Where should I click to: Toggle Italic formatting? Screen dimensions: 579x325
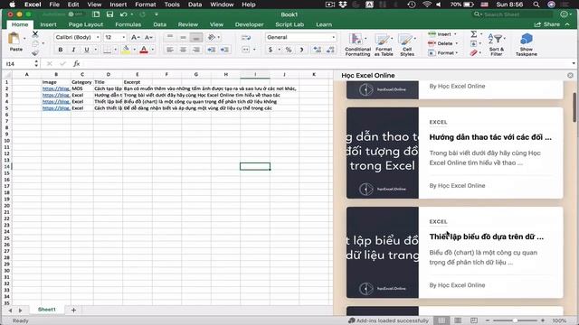[x=73, y=50]
